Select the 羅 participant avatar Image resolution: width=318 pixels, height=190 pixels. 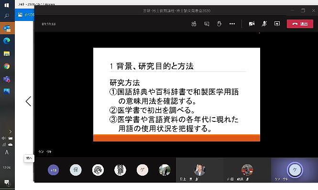coord(120,170)
